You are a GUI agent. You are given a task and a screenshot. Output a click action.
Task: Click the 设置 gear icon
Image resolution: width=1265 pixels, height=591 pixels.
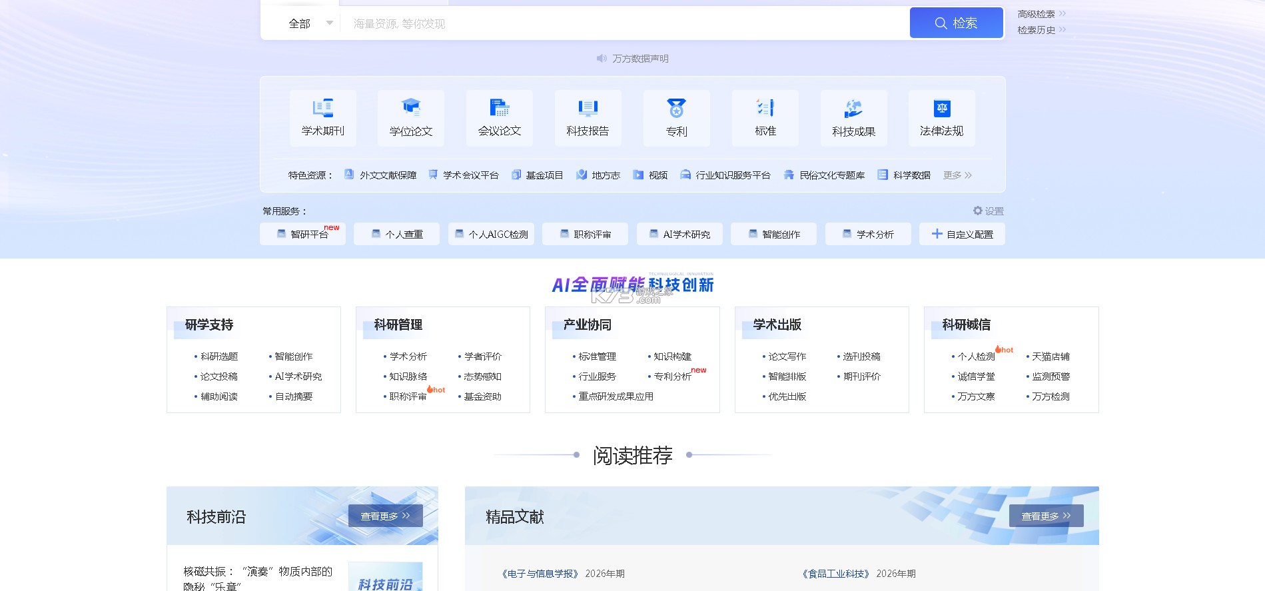pyautogui.click(x=978, y=211)
